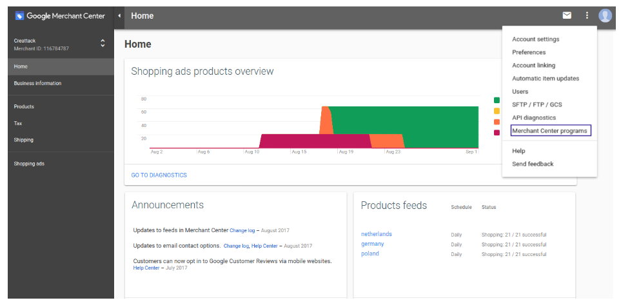Click the Status column header
Screen dimensions: 621x307
pos(489,207)
